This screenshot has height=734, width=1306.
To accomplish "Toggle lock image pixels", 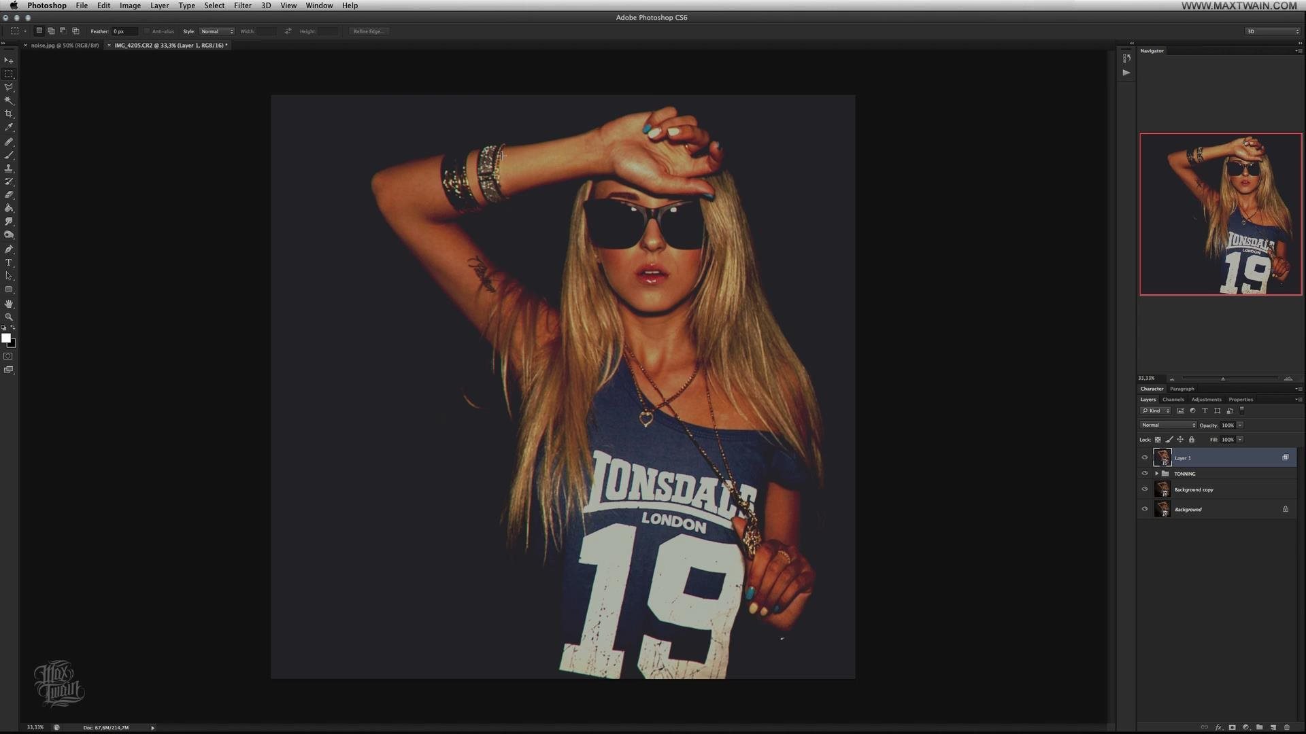I will 1169,440.
